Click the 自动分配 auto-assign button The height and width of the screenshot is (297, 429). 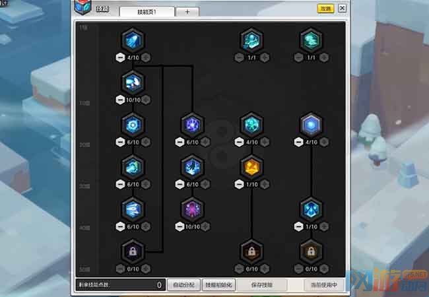click(x=183, y=285)
